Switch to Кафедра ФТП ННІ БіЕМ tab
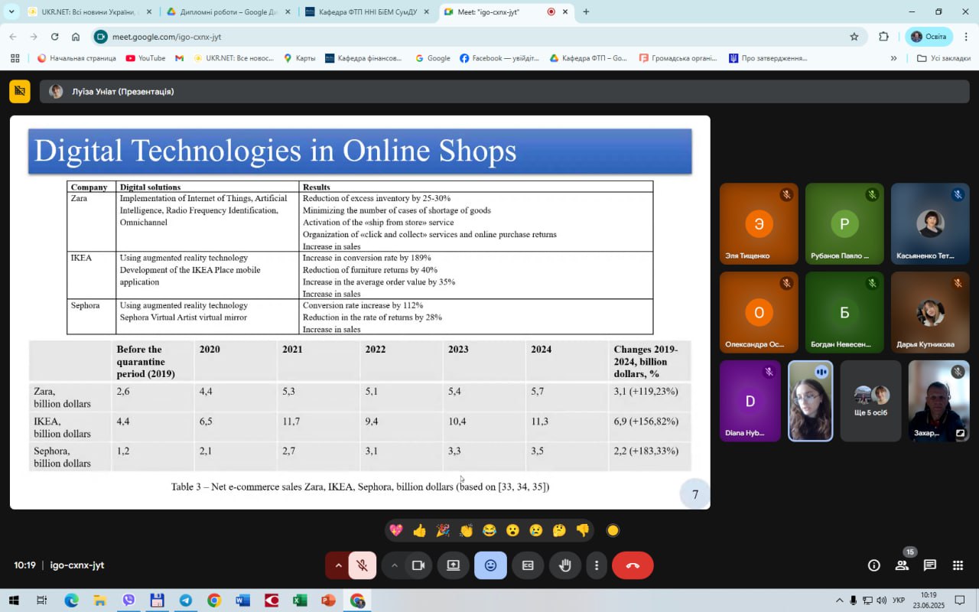Image resolution: width=979 pixels, height=612 pixels. point(368,12)
